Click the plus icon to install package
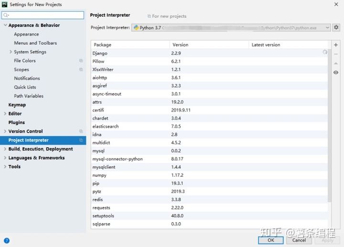Image resolution: width=344 pixels, height=247 pixels. (336, 45)
